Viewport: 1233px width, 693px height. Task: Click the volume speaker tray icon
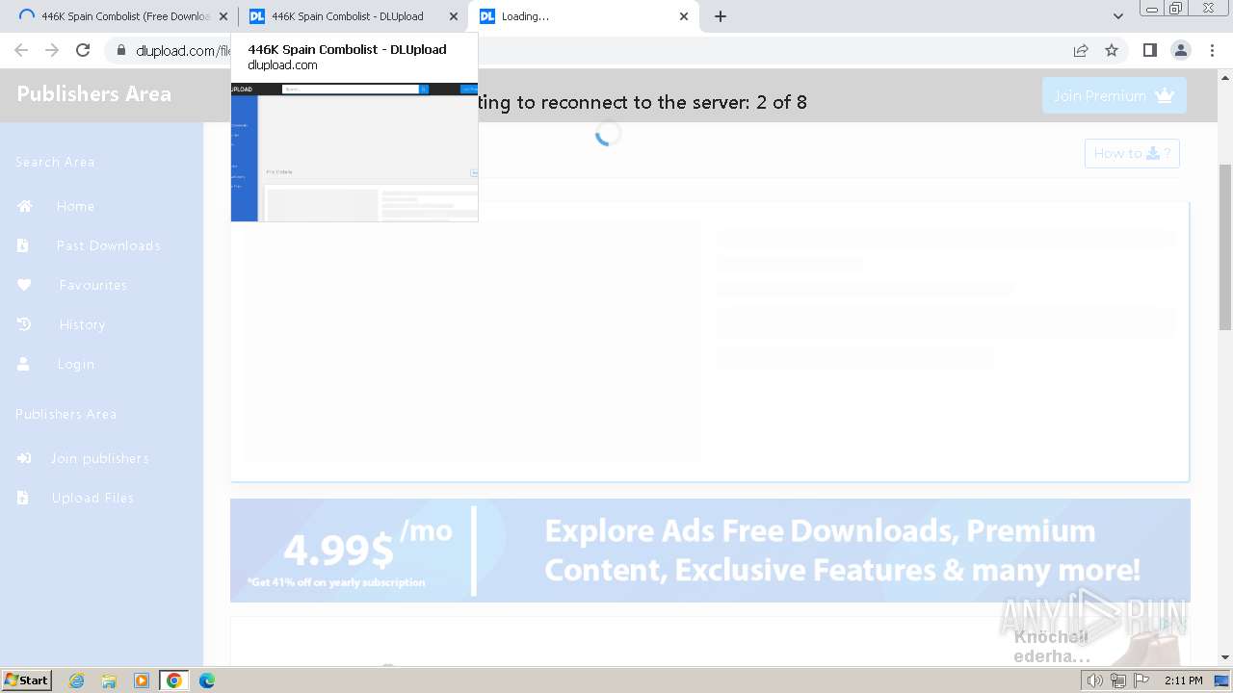click(1096, 680)
